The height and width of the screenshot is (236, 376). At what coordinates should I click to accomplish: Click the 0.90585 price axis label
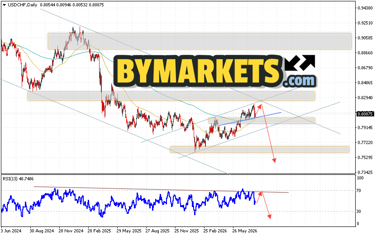point(365,38)
